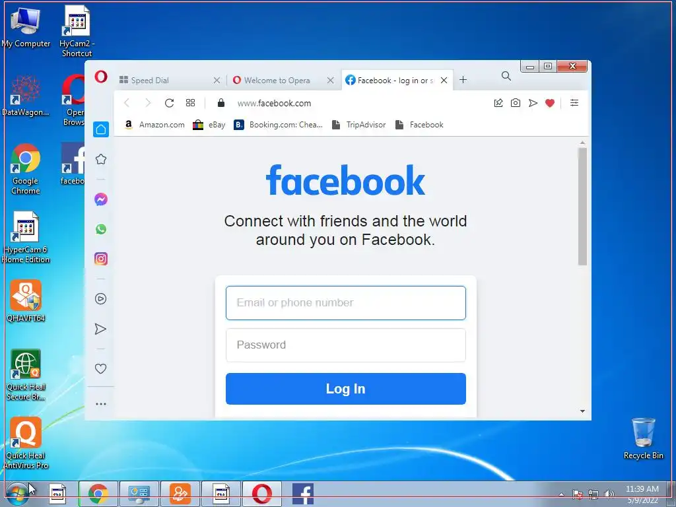
Task: Select the DataWagon desktop shortcut
Action: coord(26,95)
